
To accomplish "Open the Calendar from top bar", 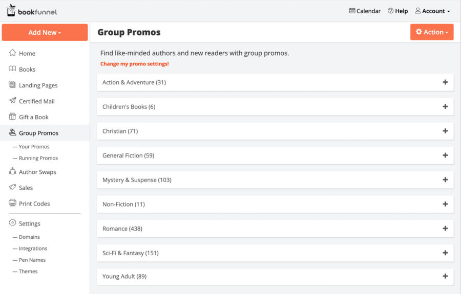I will tap(365, 11).
